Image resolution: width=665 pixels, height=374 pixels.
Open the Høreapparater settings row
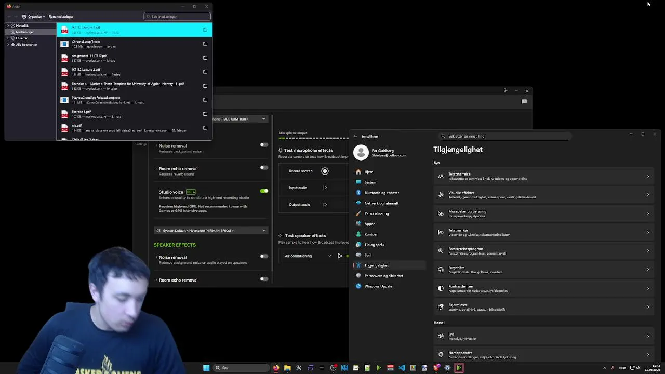click(x=544, y=355)
